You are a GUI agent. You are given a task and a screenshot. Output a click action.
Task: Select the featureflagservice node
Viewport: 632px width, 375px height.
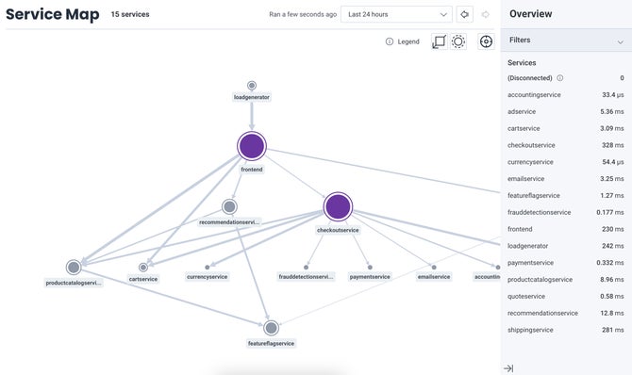[272, 328]
